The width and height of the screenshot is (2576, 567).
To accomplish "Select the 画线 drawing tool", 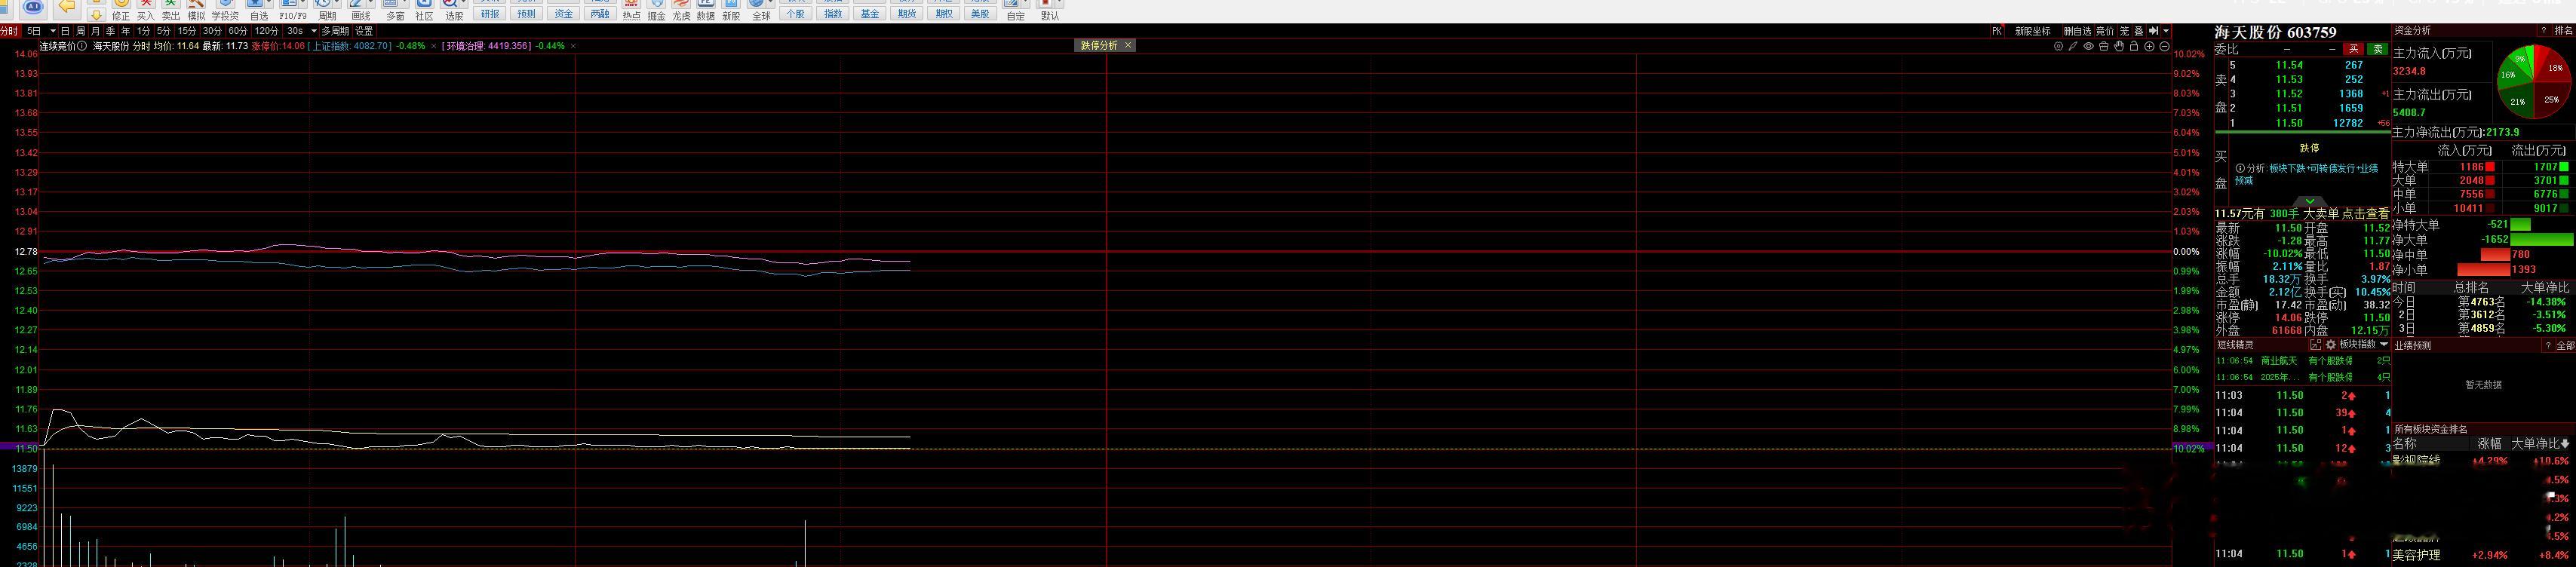I will [x=362, y=10].
